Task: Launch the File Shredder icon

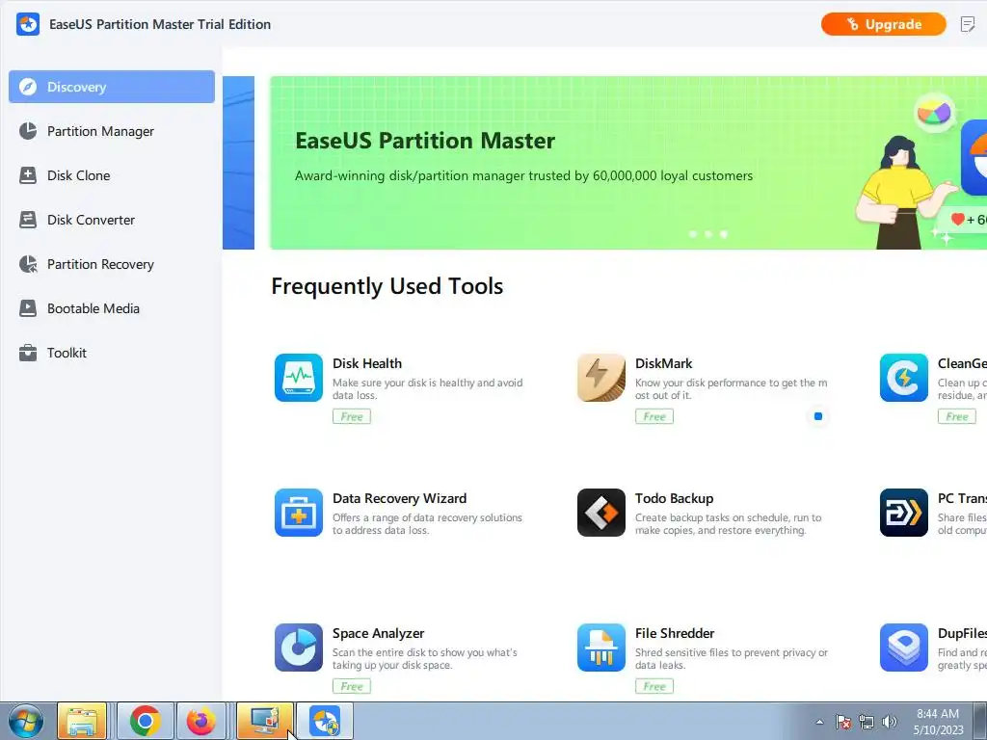Action: point(601,647)
